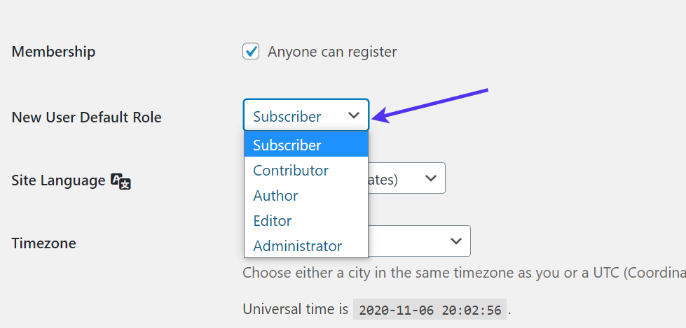This screenshot has width=686, height=328.
Task: Click the chevron on the Subscriber dropdown
Action: pyautogui.click(x=354, y=115)
